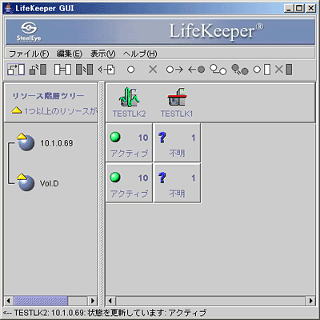Click green active status in Vol.D row

pyautogui.click(x=115, y=177)
